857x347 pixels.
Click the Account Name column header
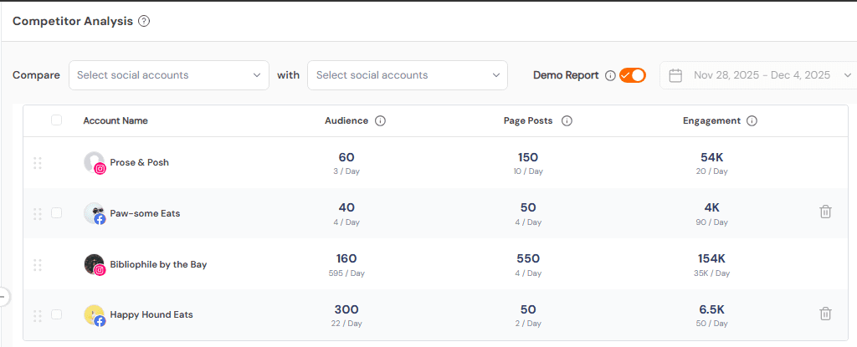tap(115, 120)
